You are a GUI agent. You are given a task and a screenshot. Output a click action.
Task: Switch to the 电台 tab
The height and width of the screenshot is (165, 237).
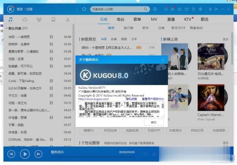click(x=120, y=20)
